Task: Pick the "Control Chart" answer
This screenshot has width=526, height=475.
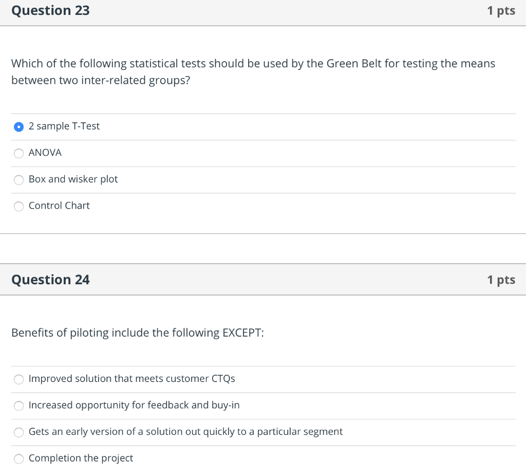Action: coord(18,206)
